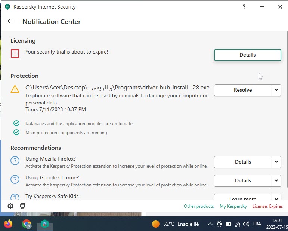Expand dropdown beside Safe Kids Learn more
288x231 pixels.
[x=276, y=197]
